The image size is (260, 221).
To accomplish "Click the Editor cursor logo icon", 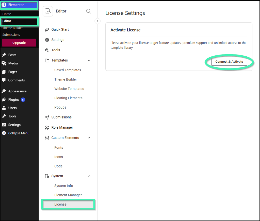I will click(x=48, y=11).
